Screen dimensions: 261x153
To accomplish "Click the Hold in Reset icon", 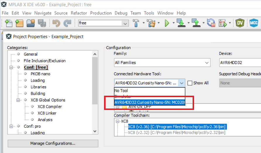I will [211, 23].
